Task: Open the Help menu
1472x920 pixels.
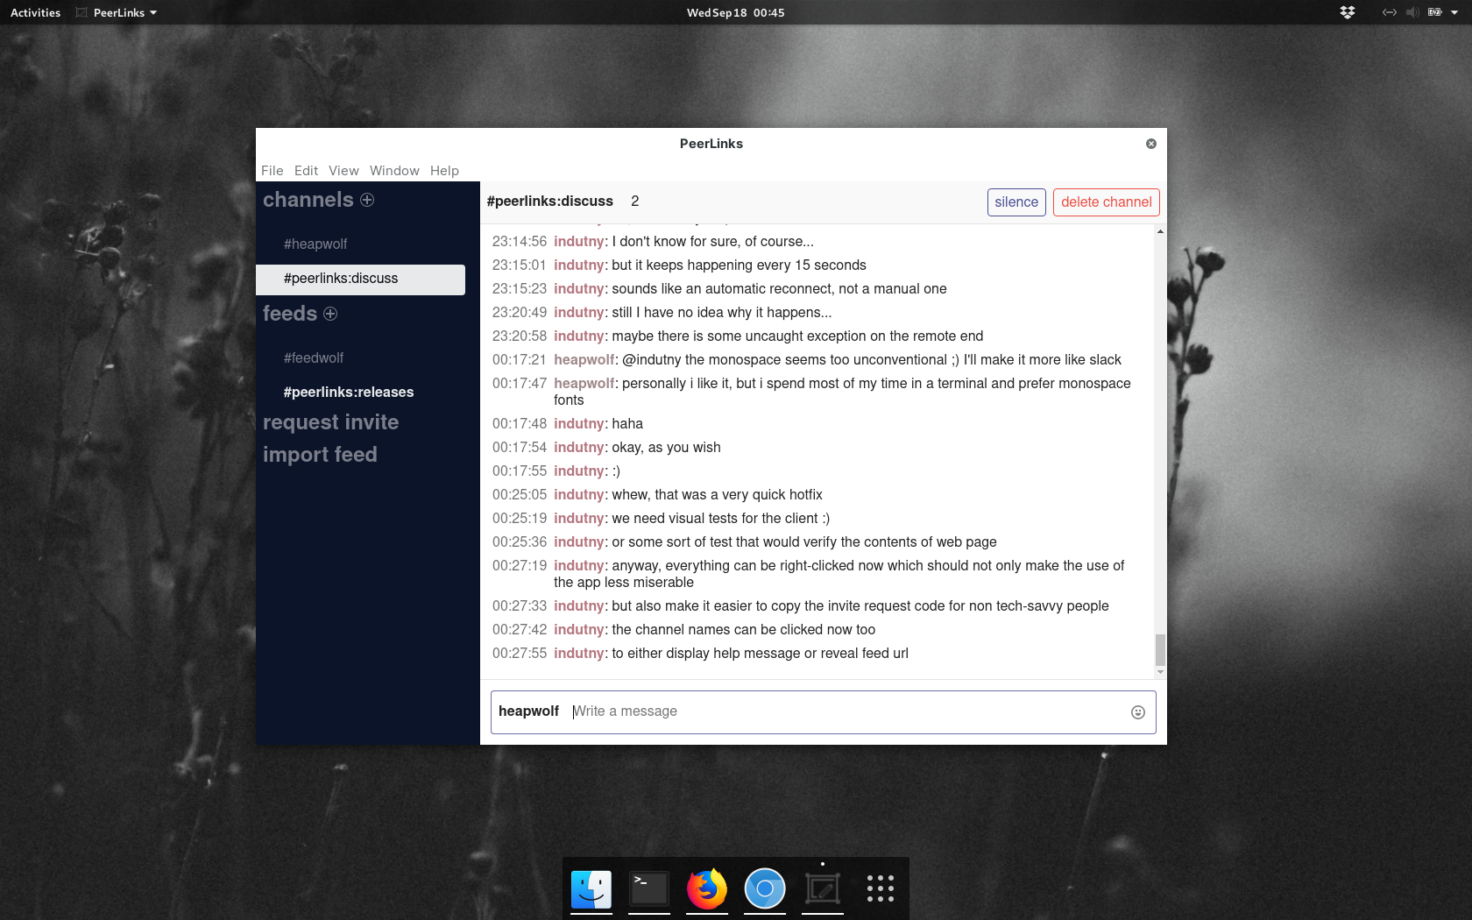Action: 444,171
